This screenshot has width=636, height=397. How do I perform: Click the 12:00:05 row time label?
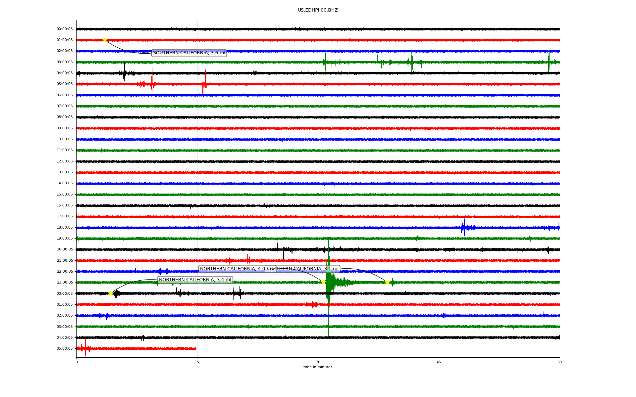click(x=65, y=161)
